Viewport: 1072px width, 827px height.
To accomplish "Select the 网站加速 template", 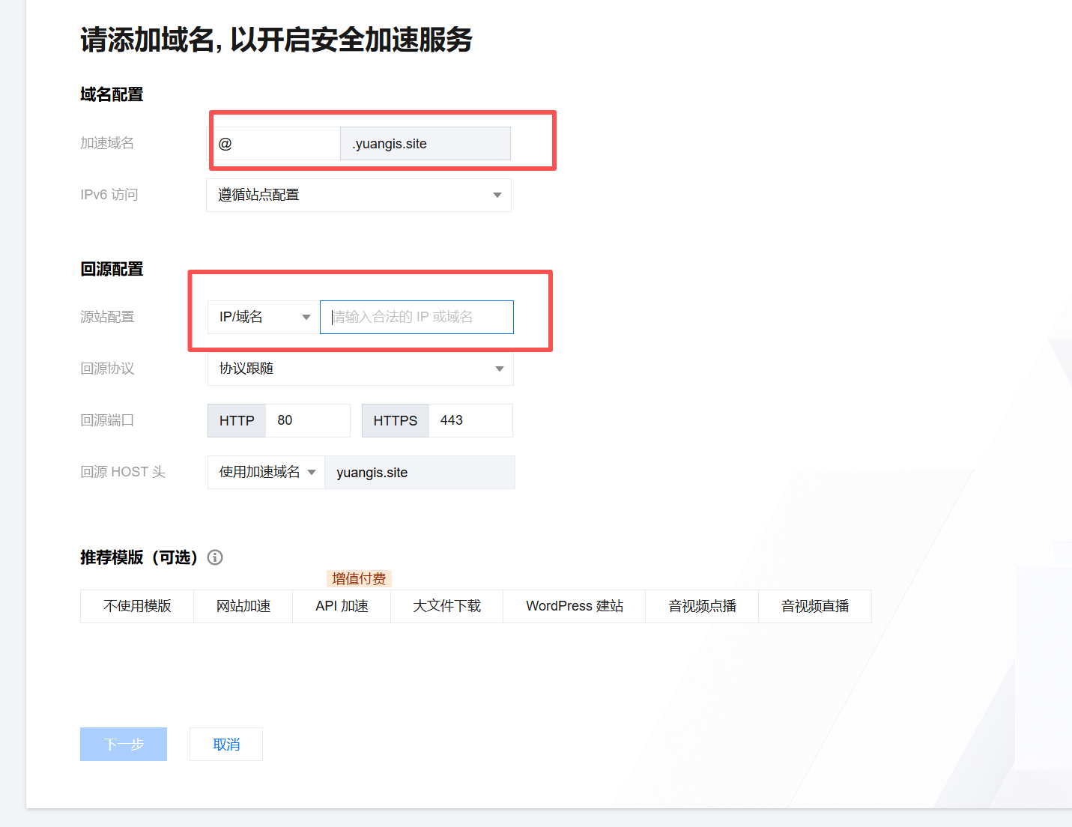I will point(243,606).
